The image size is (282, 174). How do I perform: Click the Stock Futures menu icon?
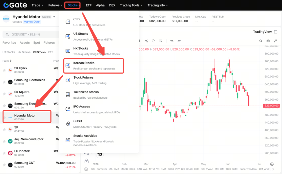(x=68, y=80)
